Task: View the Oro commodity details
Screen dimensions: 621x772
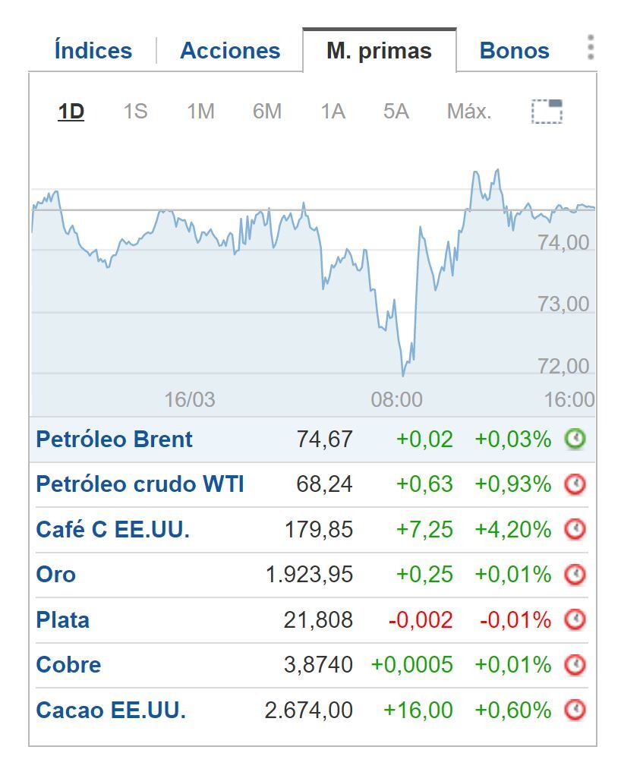Action: pos(55,575)
